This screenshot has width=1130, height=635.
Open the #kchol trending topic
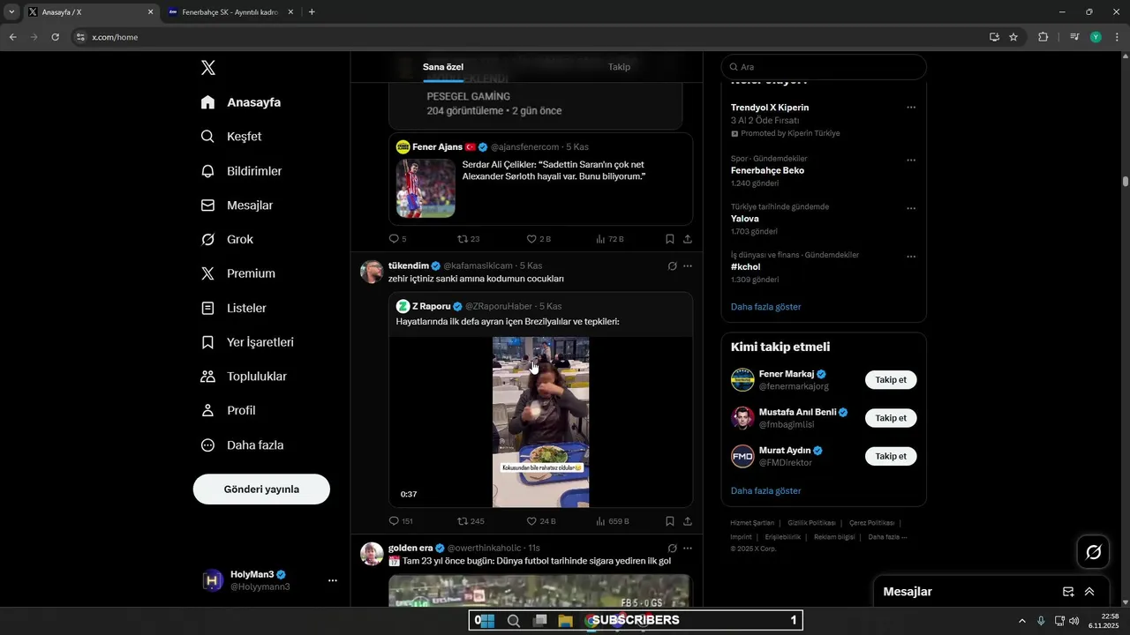pyautogui.click(x=746, y=267)
